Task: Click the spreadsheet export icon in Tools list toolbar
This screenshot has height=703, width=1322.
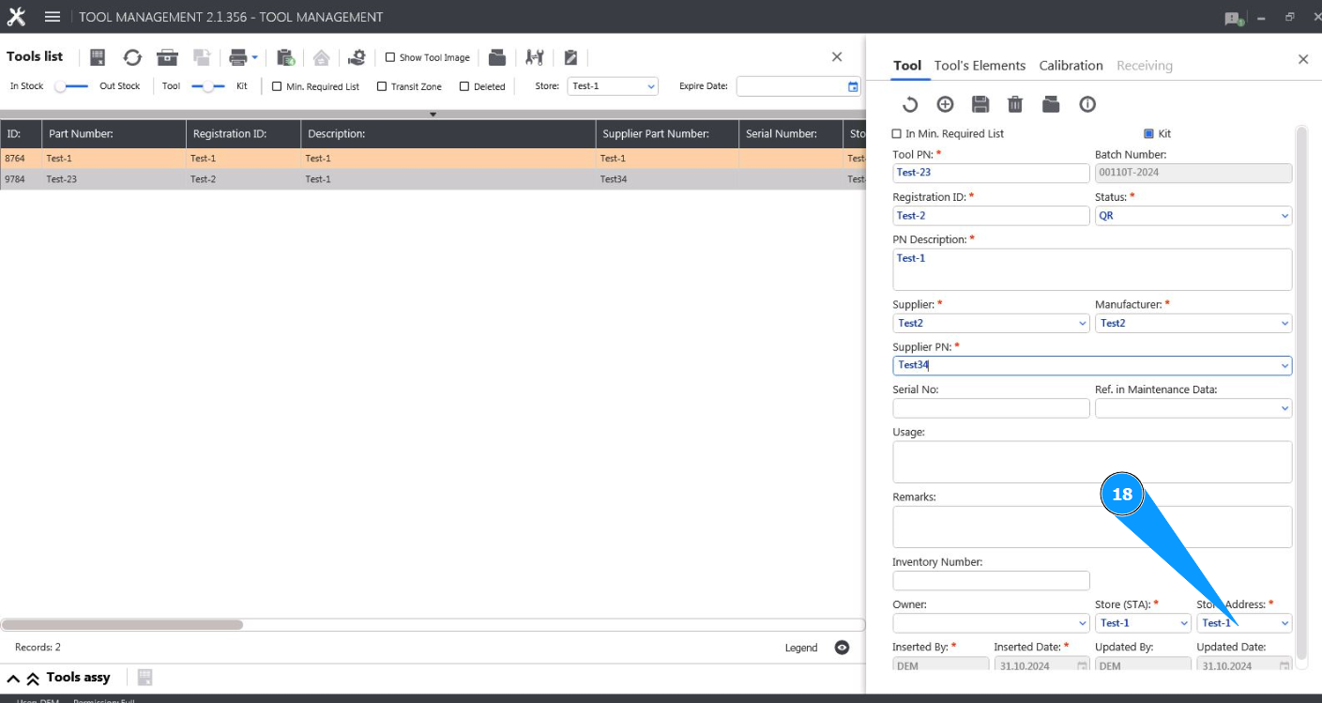Action: point(98,57)
